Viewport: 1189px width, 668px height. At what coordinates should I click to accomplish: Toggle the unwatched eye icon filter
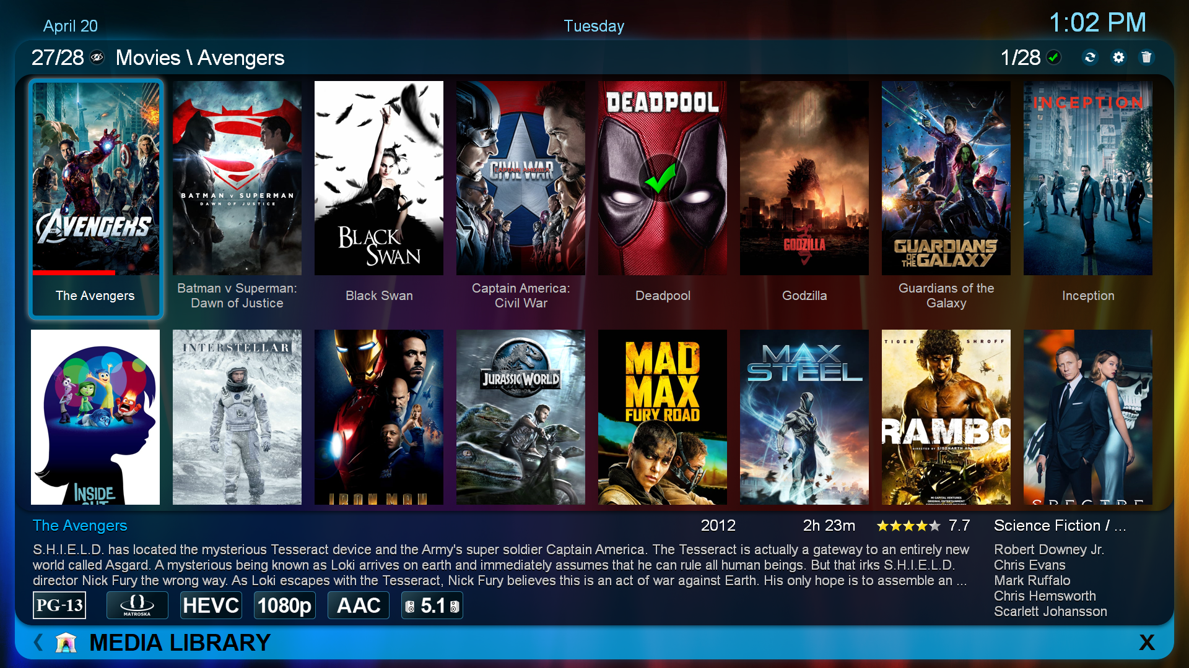pyautogui.click(x=97, y=58)
